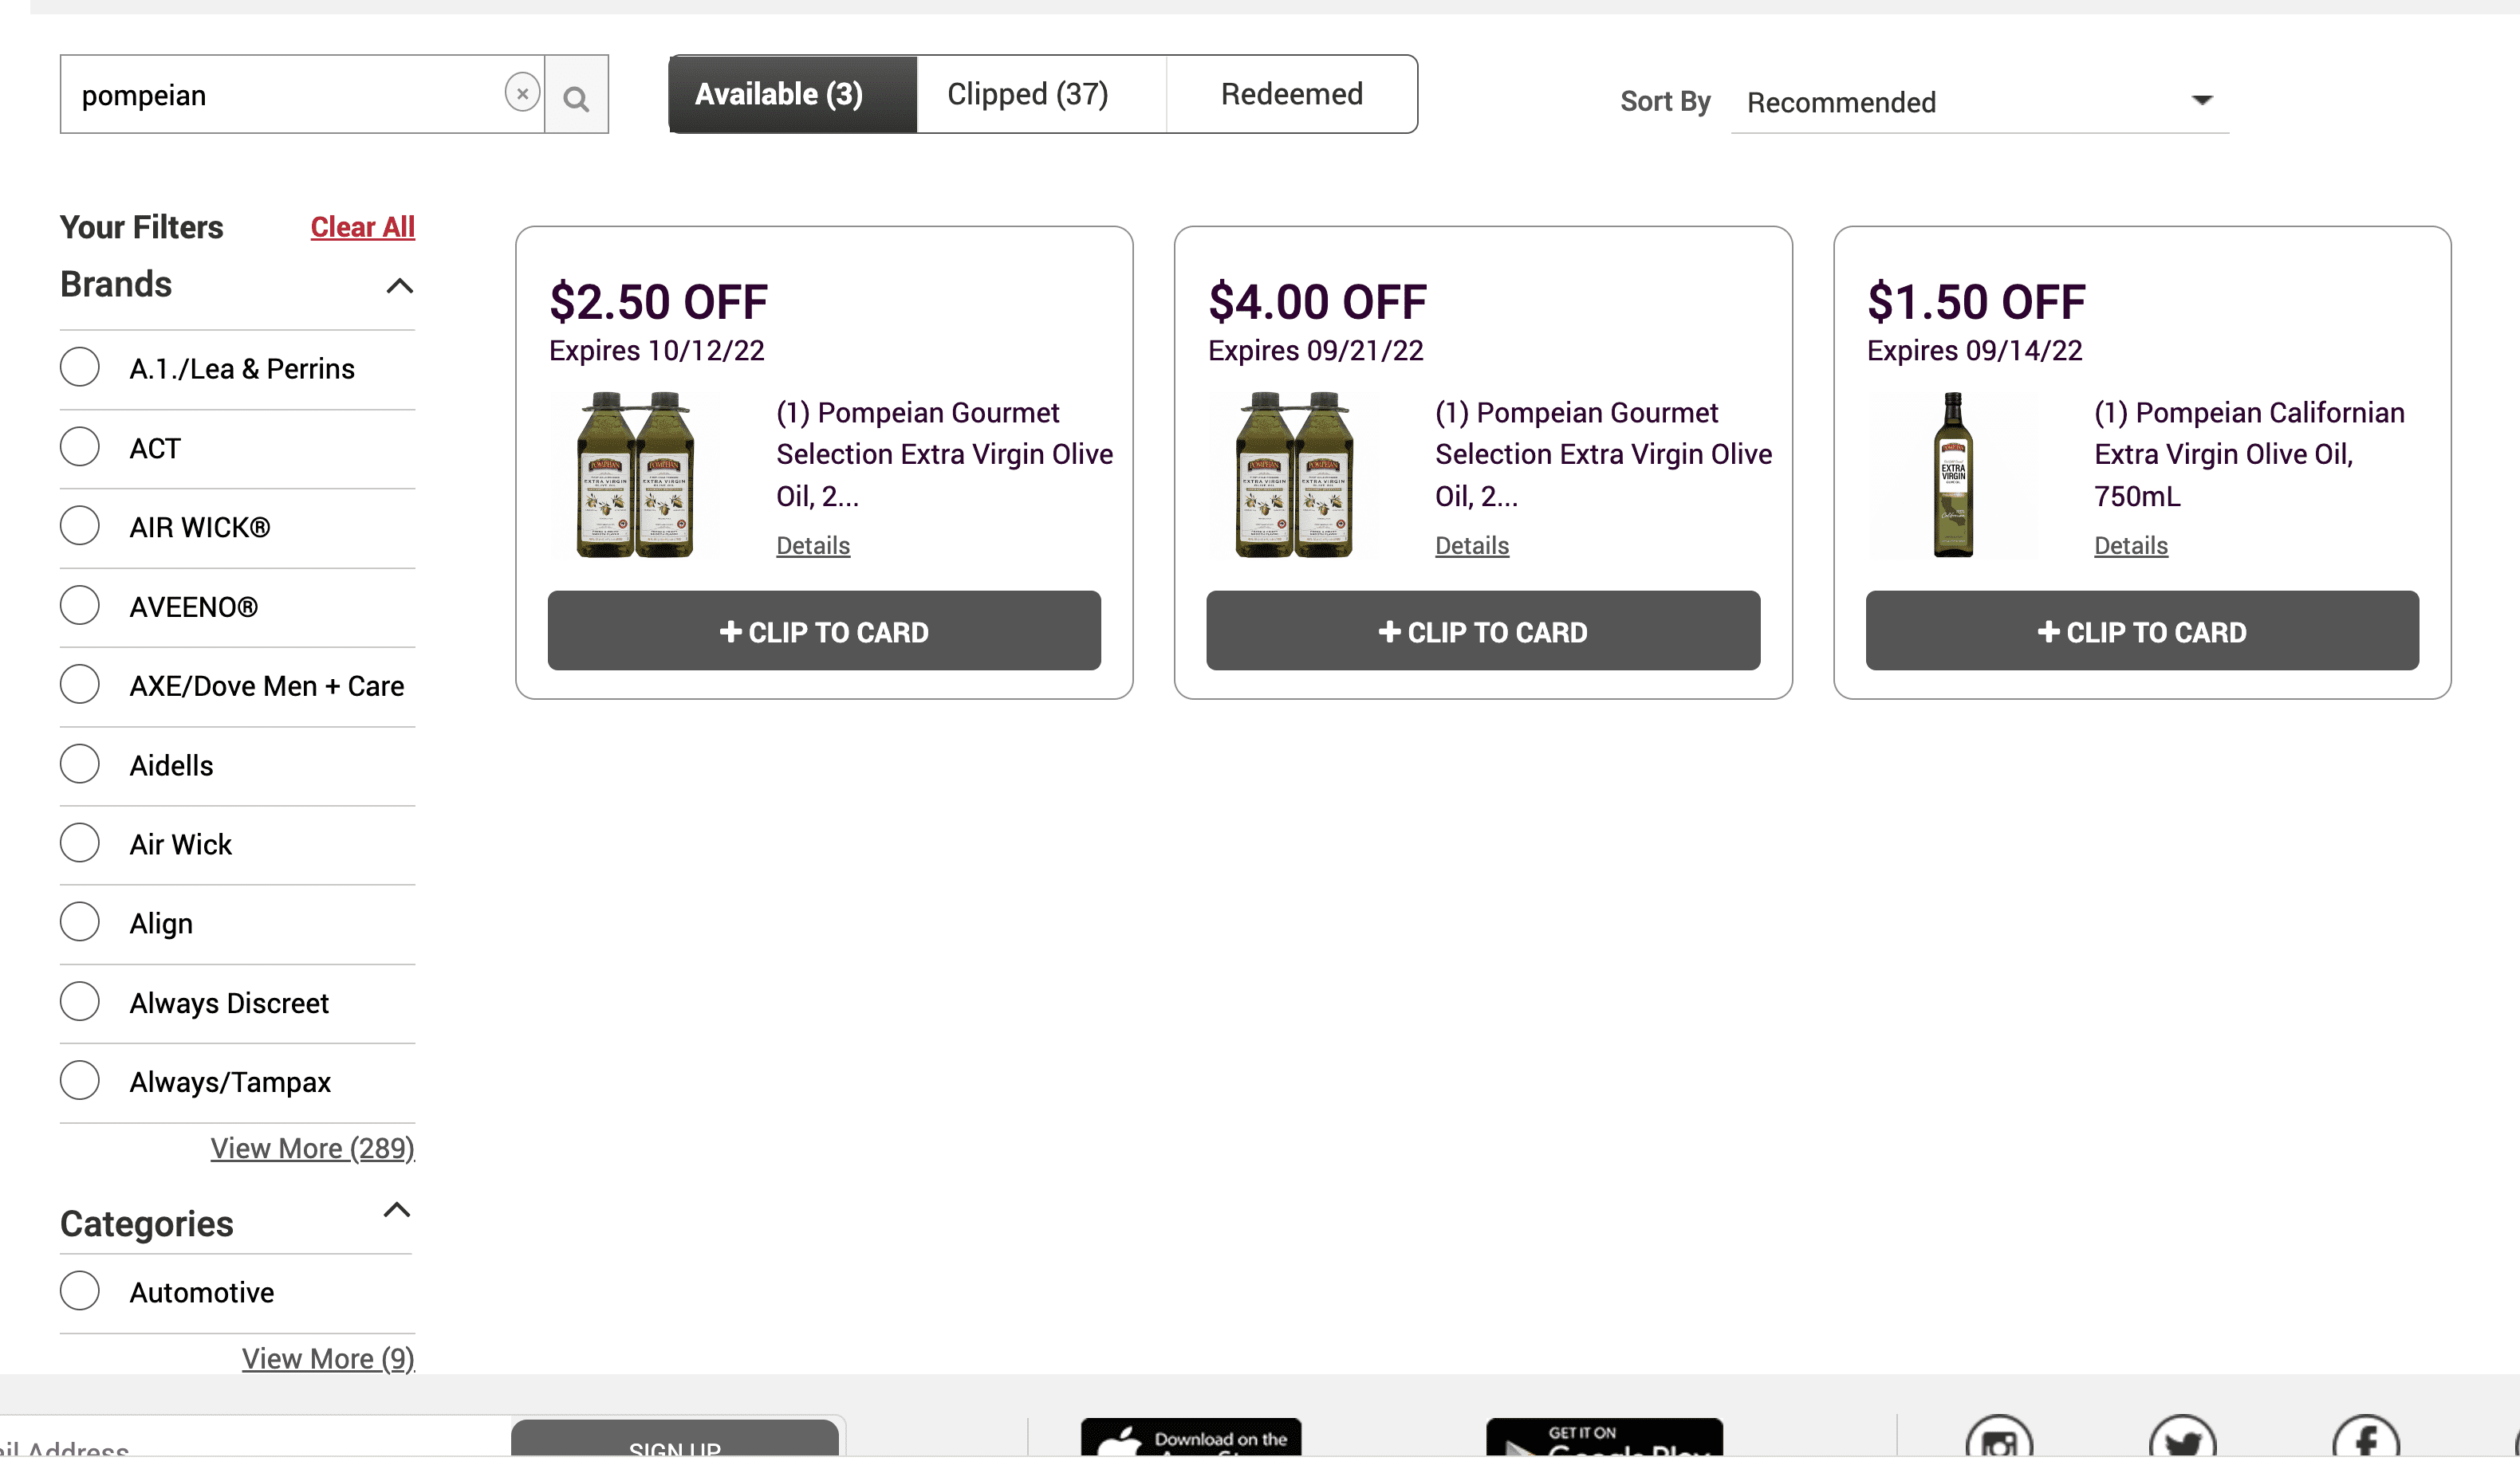
Task: Click the $2.50 OFF olive oil thumbnail
Action: pos(635,475)
